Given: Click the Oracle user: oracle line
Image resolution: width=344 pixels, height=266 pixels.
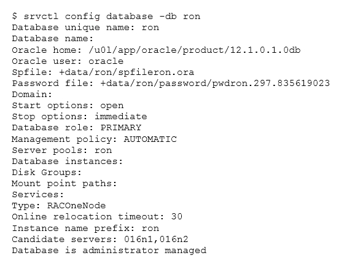Looking at the screenshot, I should pyautogui.click(x=68, y=61).
